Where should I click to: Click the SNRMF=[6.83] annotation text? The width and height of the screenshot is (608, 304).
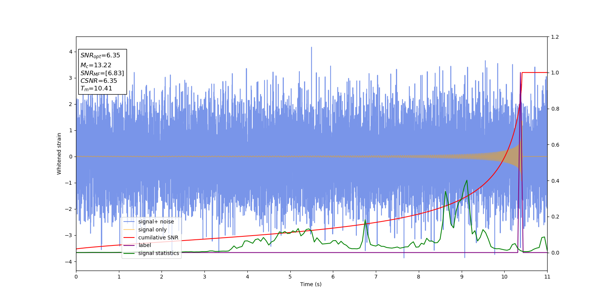(x=102, y=73)
